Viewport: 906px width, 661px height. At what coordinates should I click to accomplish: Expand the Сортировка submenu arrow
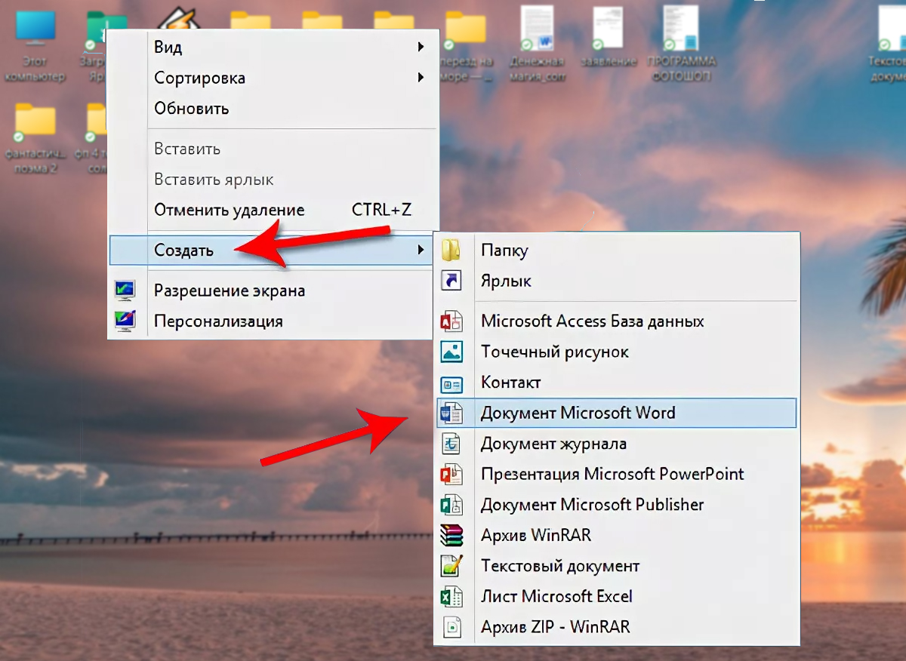click(421, 78)
